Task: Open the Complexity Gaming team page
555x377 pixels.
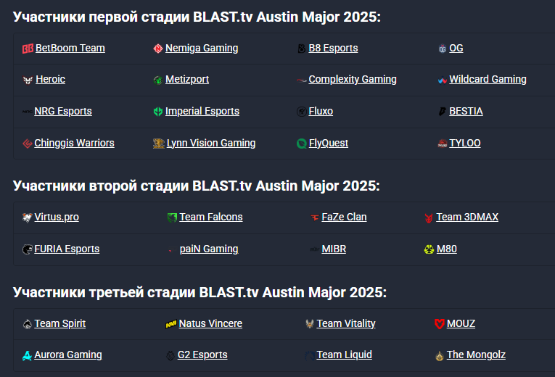Action: (353, 79)
